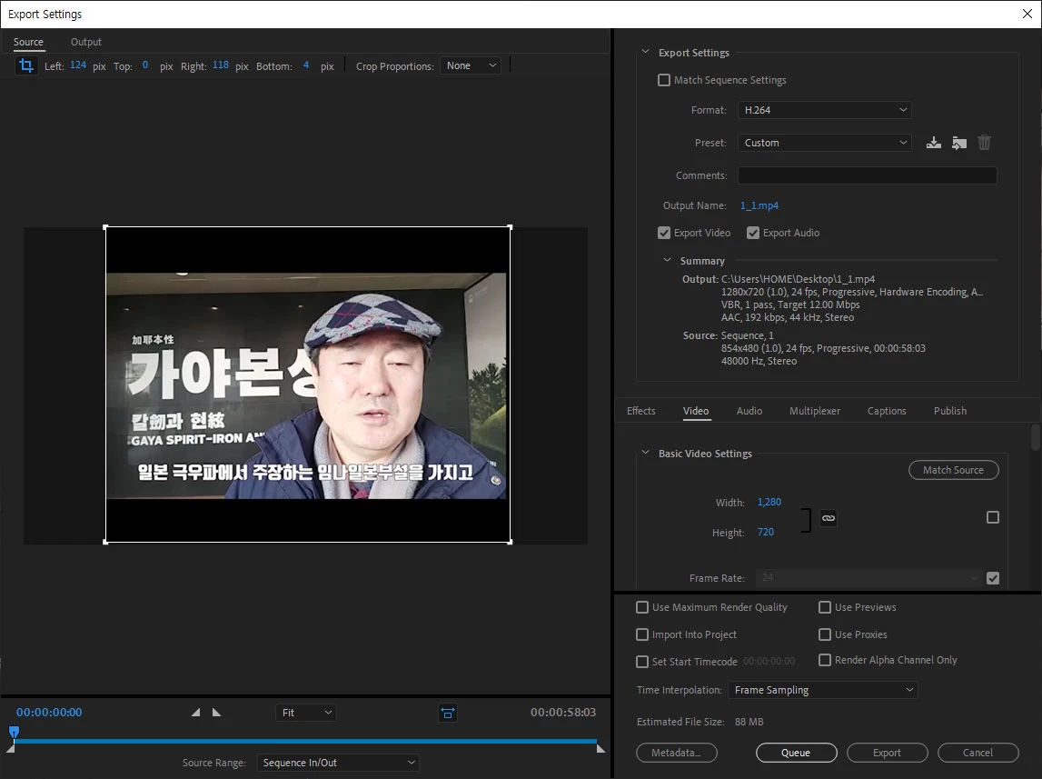Click the Import Preset icon
This screenshot has width=1042, height=779.
[958, 143]
